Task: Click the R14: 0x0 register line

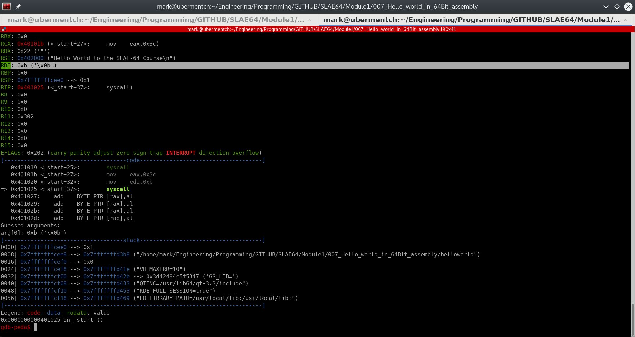Action: [x=14, y=138]
